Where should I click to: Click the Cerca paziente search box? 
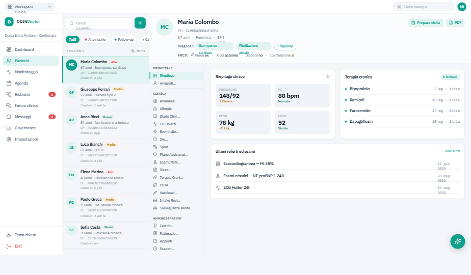point(99,23)
